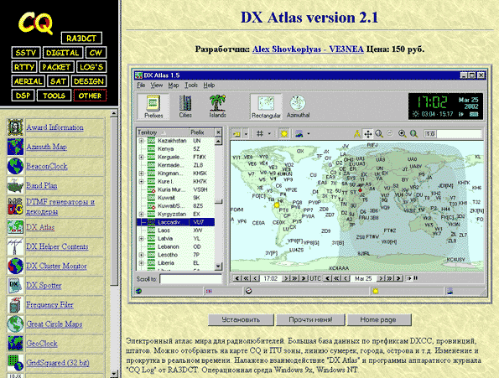Click the Scroll to input field
499x378 pixels.
coord(190,279)
